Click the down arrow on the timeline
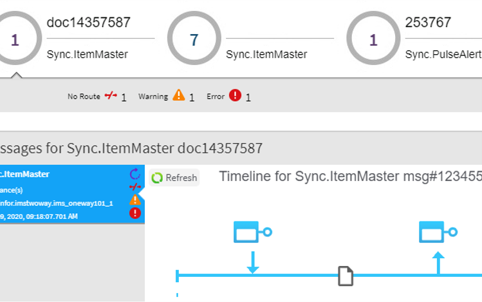The width and height of the screenshot is (482, 302). point(253,262)
